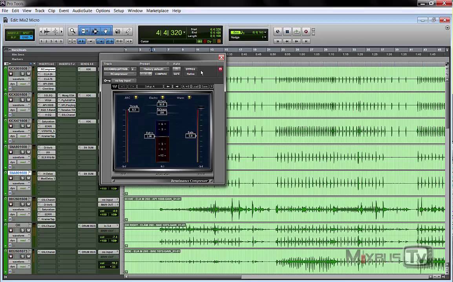This screenshot has height=282, width=453.
Task: Click plugin automation enable icon under Auto
Action: (x=176, y=69)
